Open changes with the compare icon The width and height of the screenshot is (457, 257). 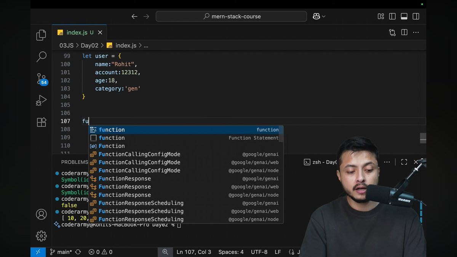pos(392,33)
